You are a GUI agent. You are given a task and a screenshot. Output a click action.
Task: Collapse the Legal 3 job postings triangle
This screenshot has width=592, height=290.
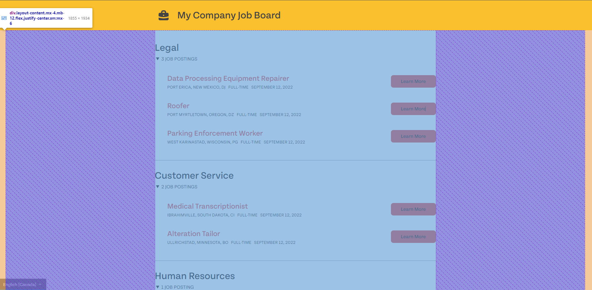tap(158, 59)
